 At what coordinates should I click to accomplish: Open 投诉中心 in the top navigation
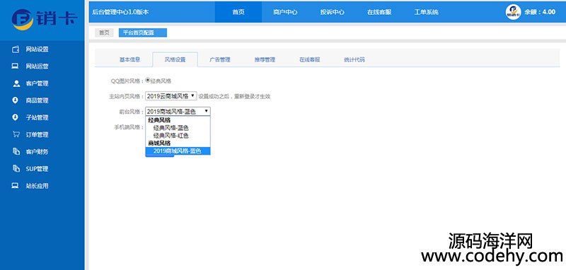(x=332, y=12)
